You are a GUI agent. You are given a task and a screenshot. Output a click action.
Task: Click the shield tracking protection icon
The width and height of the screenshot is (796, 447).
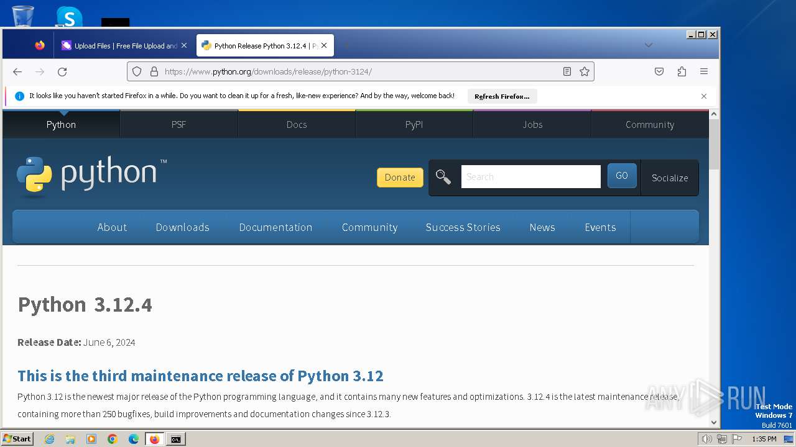point(137,71)
